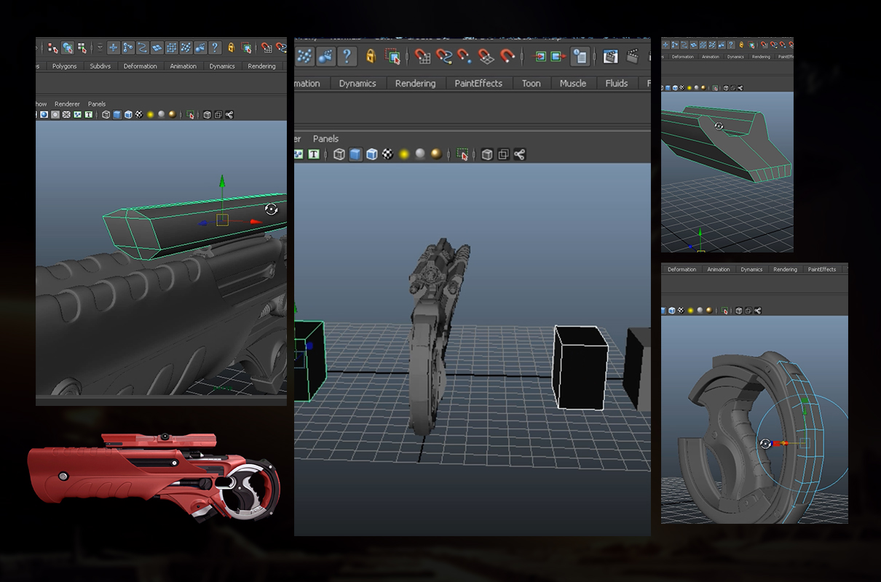This screenshot has width=881, height=582.
Task: Click the question-mark mask icon in center screenshot
Action: coord(347,56)
